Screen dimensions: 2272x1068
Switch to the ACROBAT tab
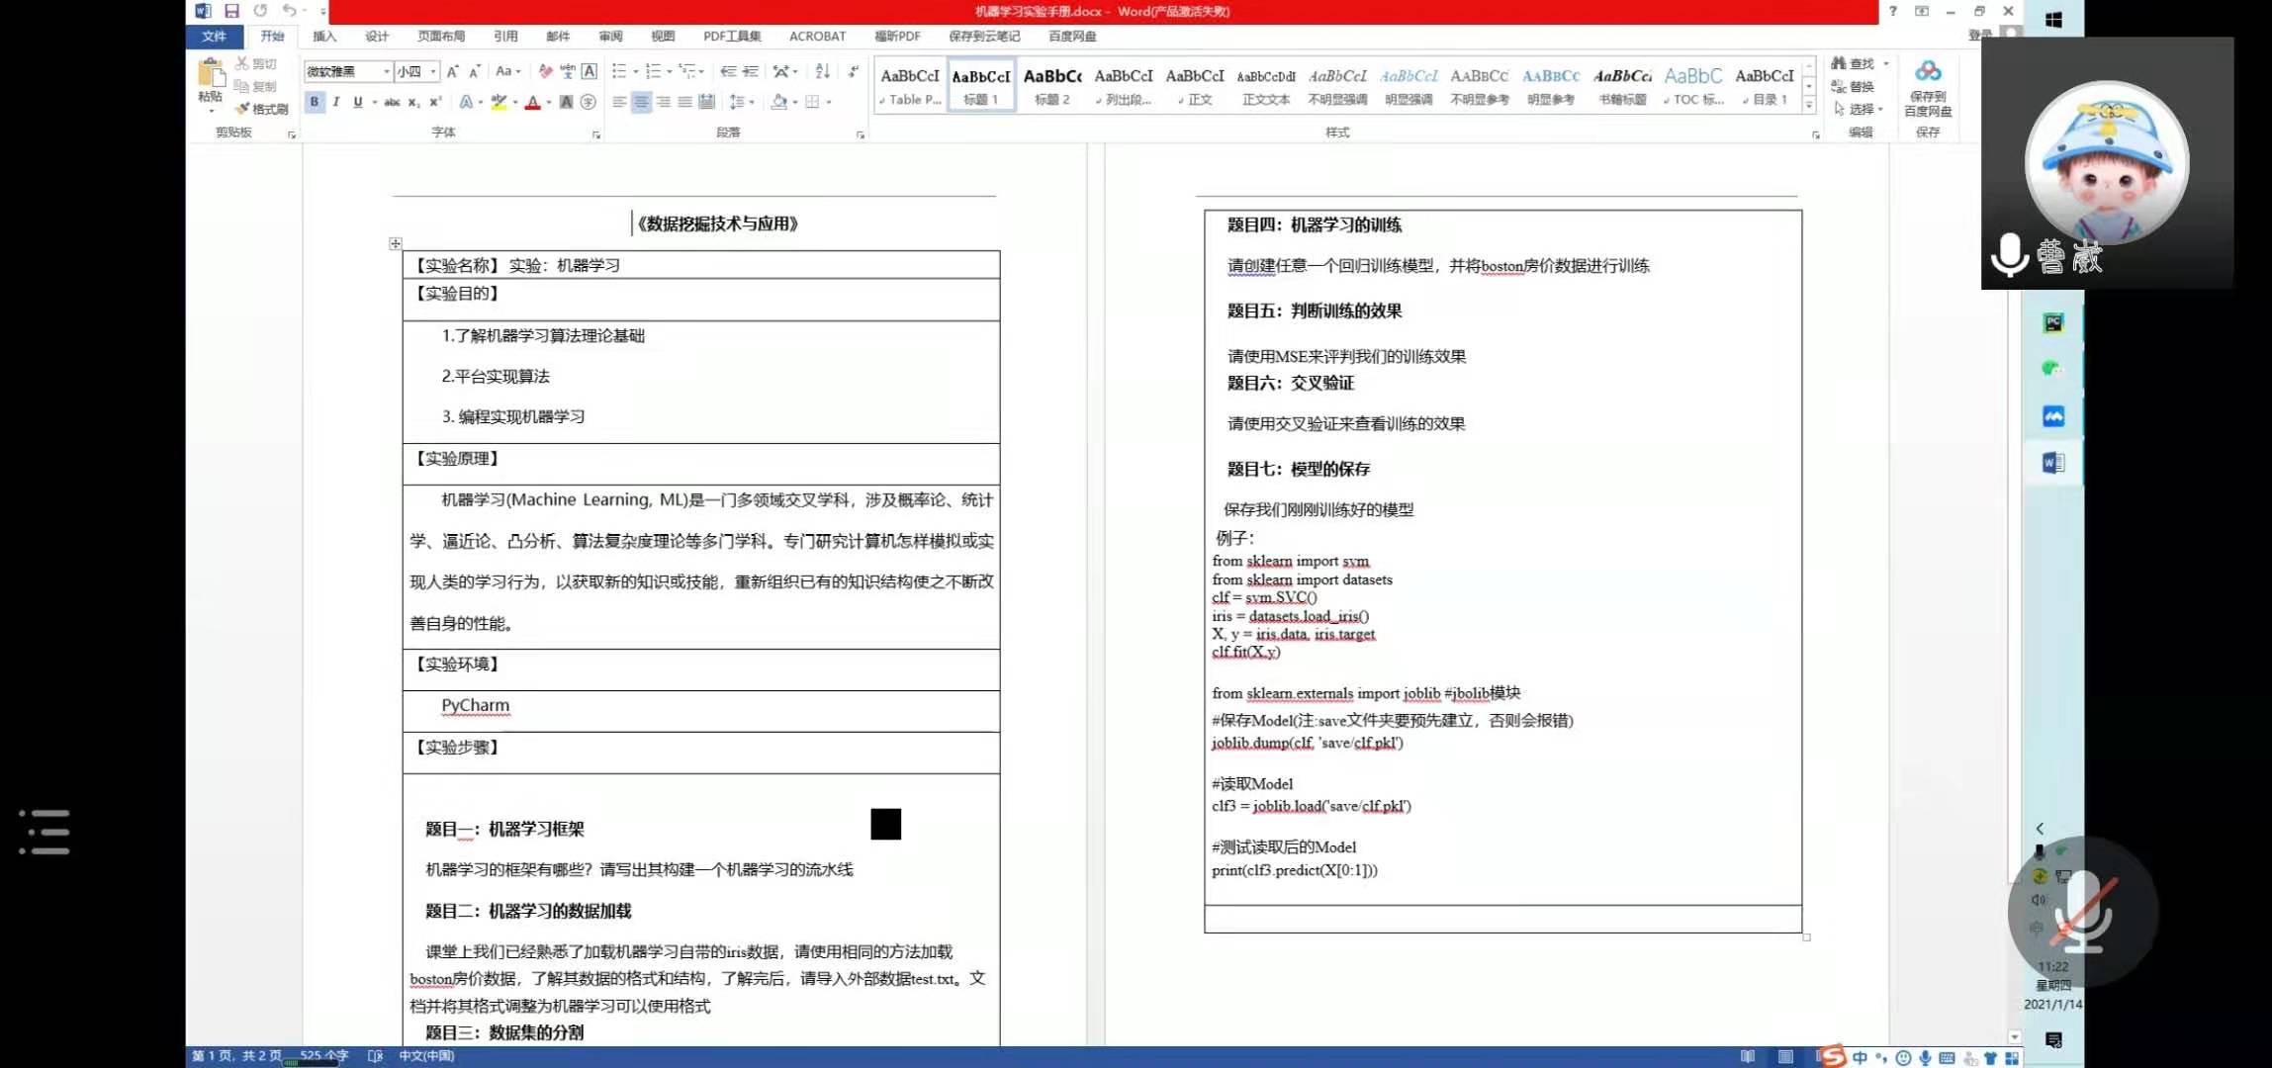(x=818, y=37)
